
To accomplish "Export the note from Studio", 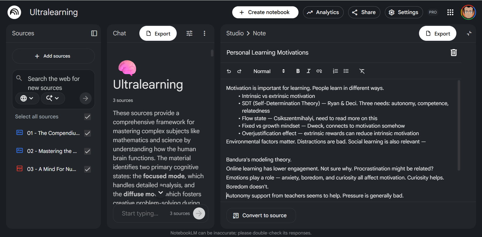I will click(438, 33).
